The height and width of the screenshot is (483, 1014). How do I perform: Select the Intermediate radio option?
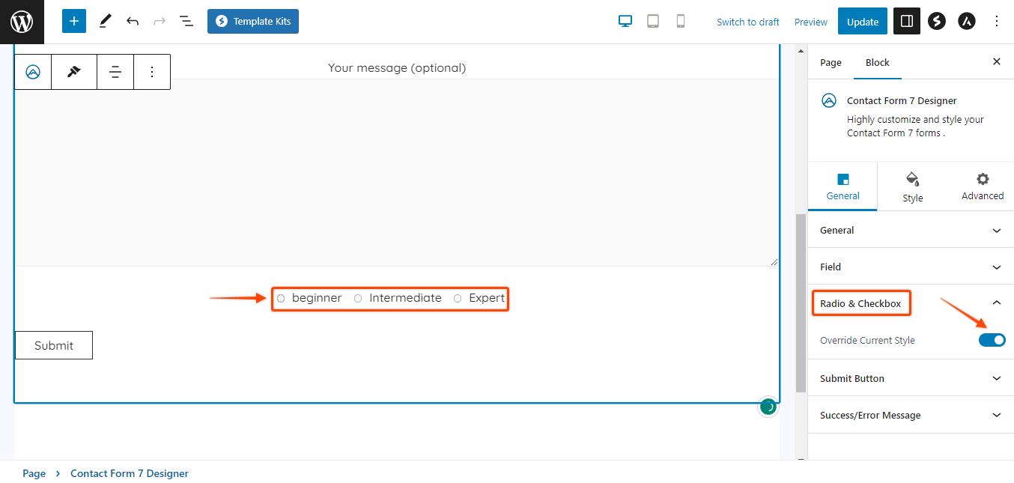pos(358,298)
